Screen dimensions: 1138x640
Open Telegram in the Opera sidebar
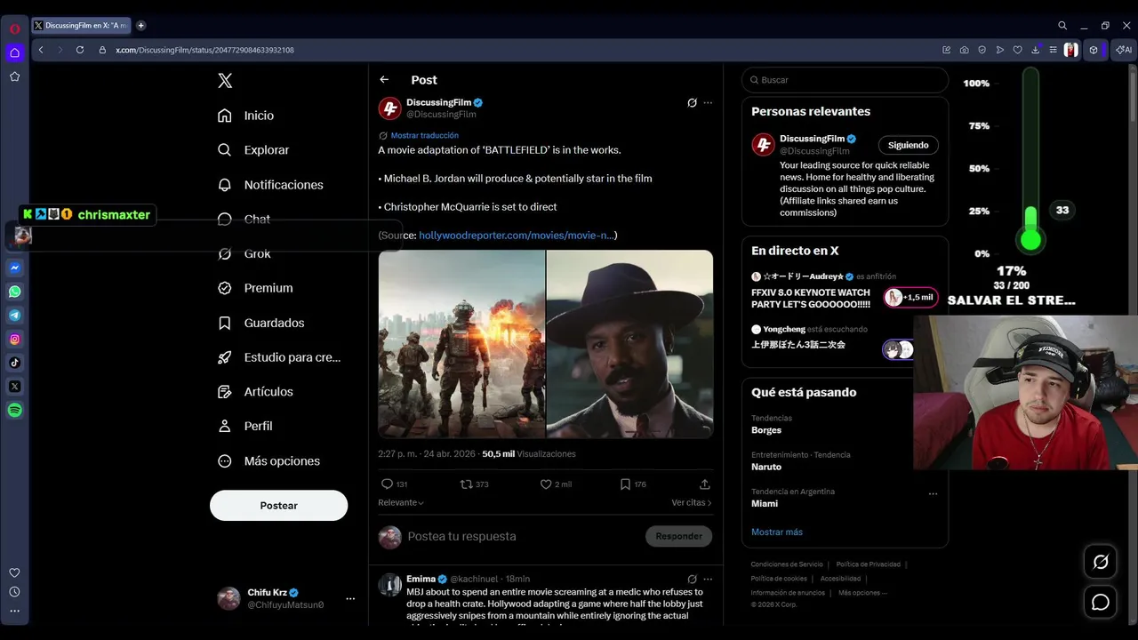pos(15,316)
